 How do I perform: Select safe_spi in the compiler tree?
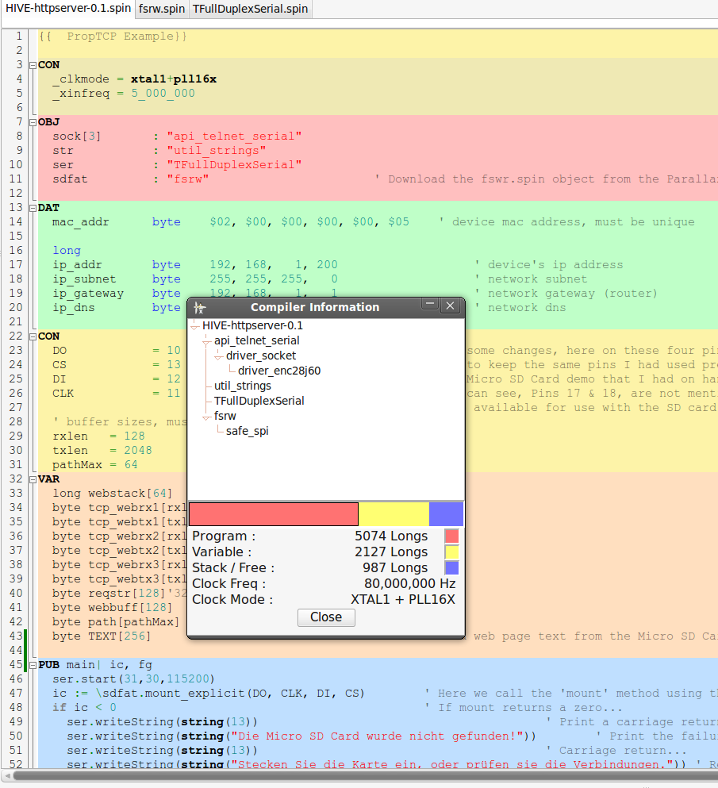pos(247,431)
